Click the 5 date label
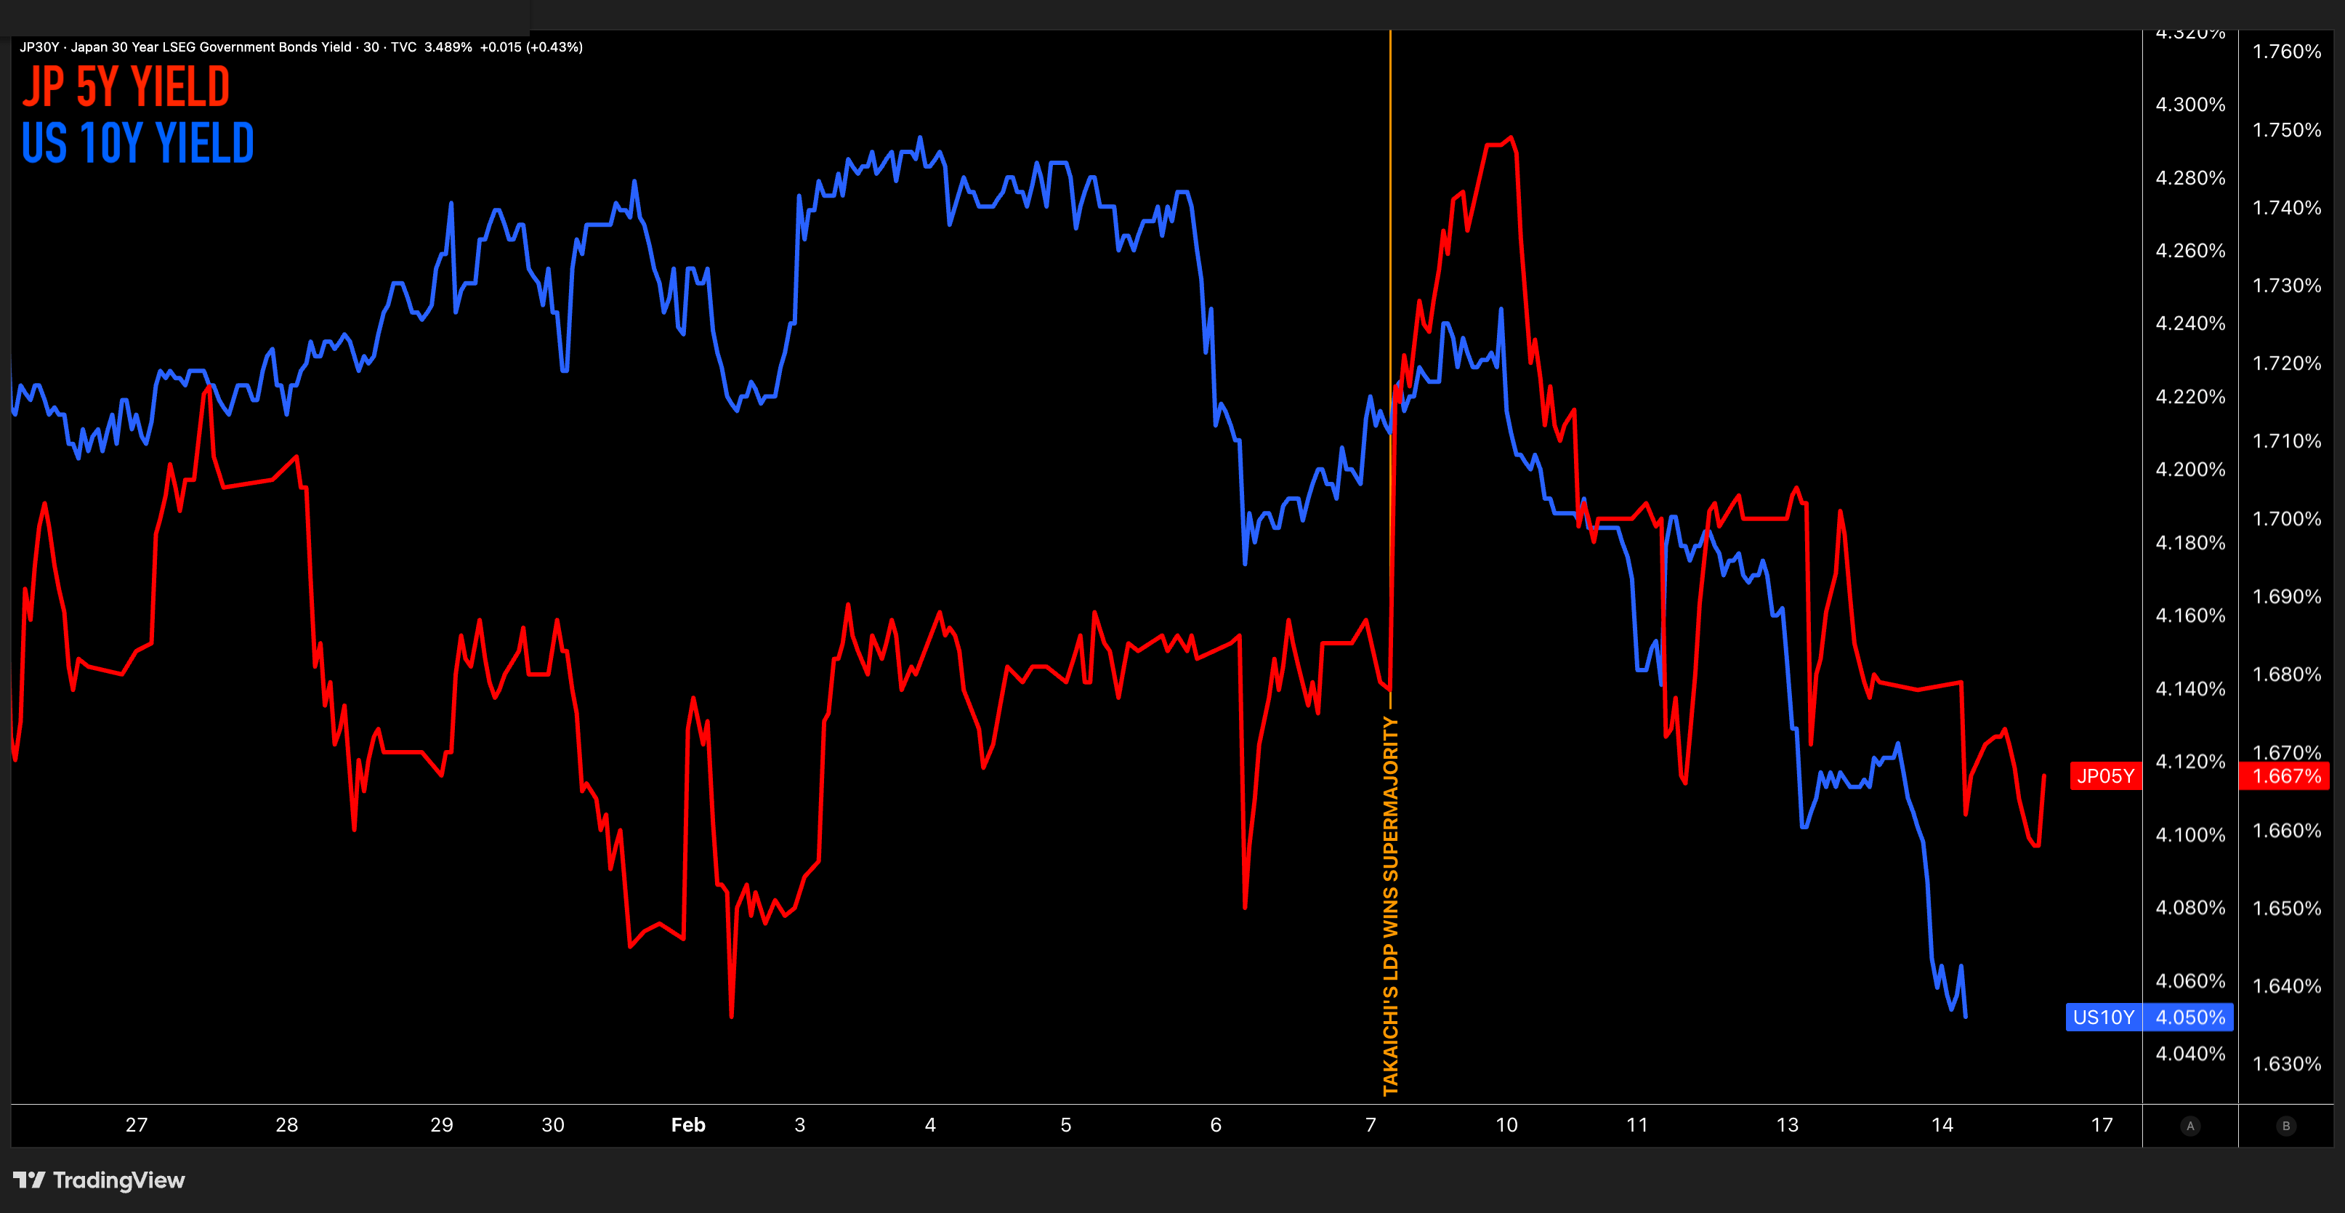Image resolution: width=2345 pixels, height=1213 pixels. 1066,1124
